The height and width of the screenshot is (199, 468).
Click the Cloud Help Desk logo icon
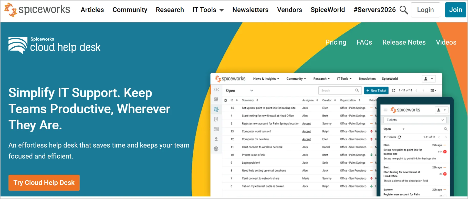coord(18,45)
